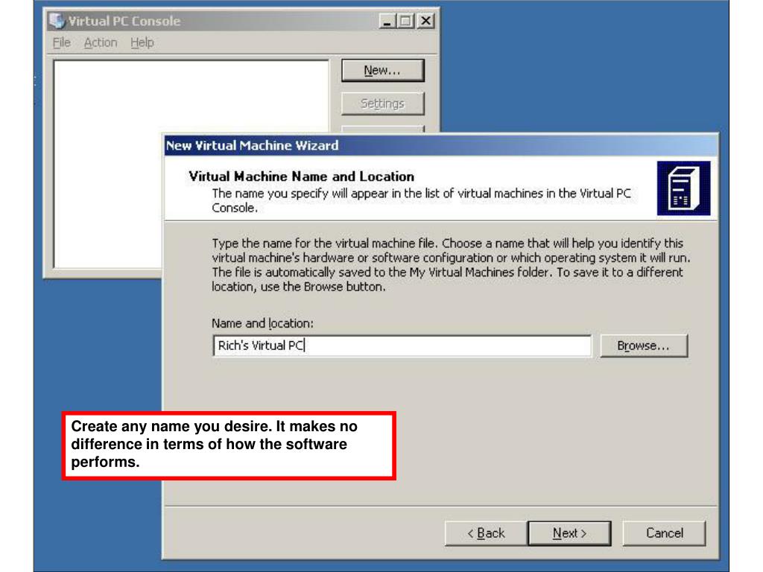Close the Virtual PC Console window
The image size is (763, 572).
[425, 21]
